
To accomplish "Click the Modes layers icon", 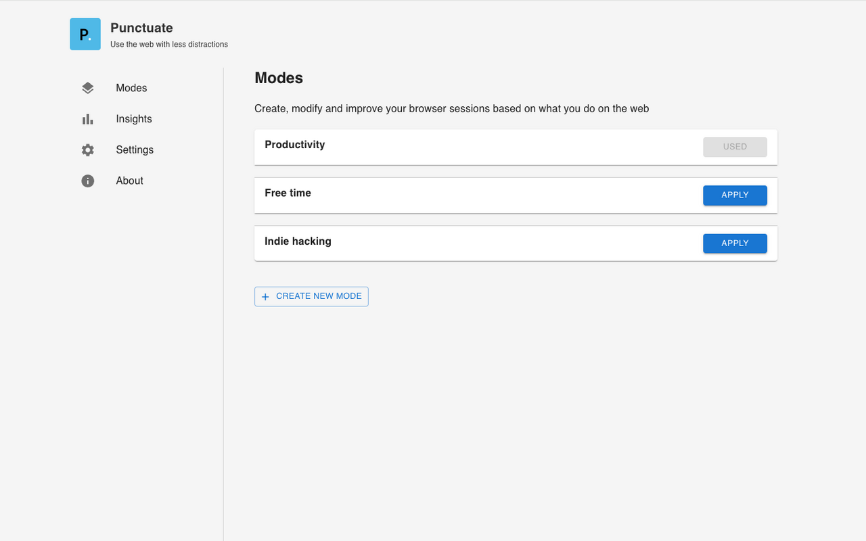I will pos(88,88).
